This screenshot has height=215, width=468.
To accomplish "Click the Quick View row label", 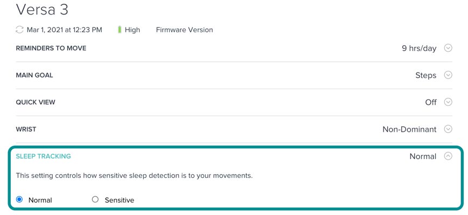I will click(36, 102).
